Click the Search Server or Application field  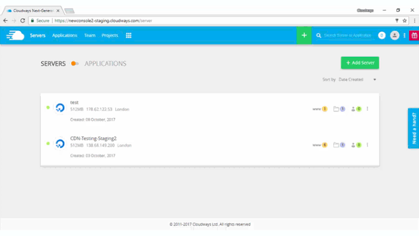[x=348, y=35]
